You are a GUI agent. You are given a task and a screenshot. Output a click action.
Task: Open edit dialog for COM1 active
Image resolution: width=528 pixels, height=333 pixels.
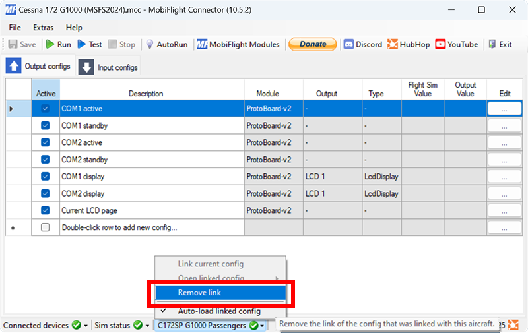504,109
